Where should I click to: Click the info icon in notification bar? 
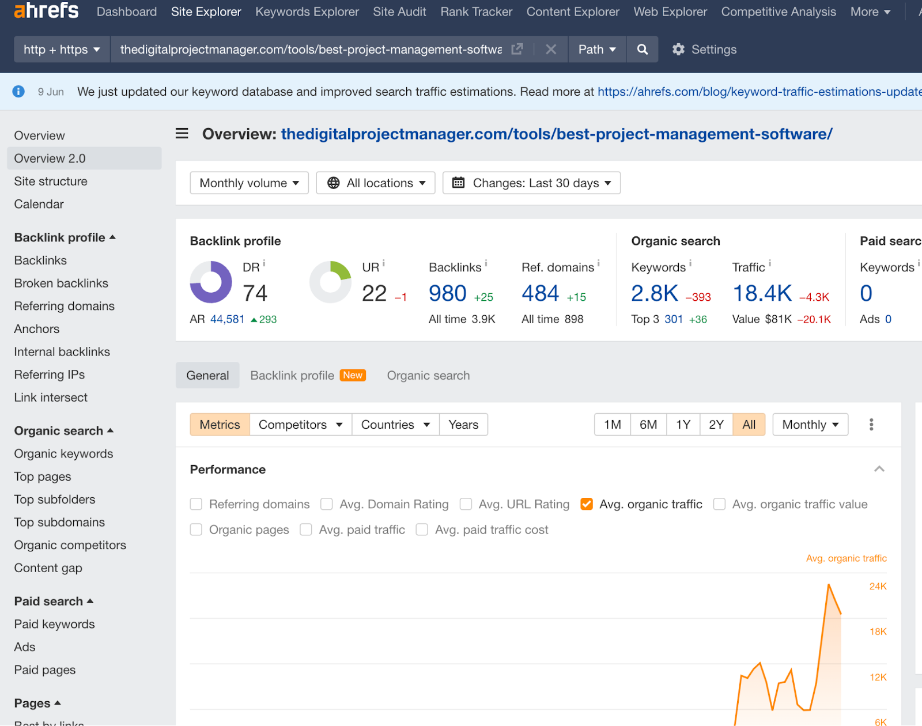point(18,91)
